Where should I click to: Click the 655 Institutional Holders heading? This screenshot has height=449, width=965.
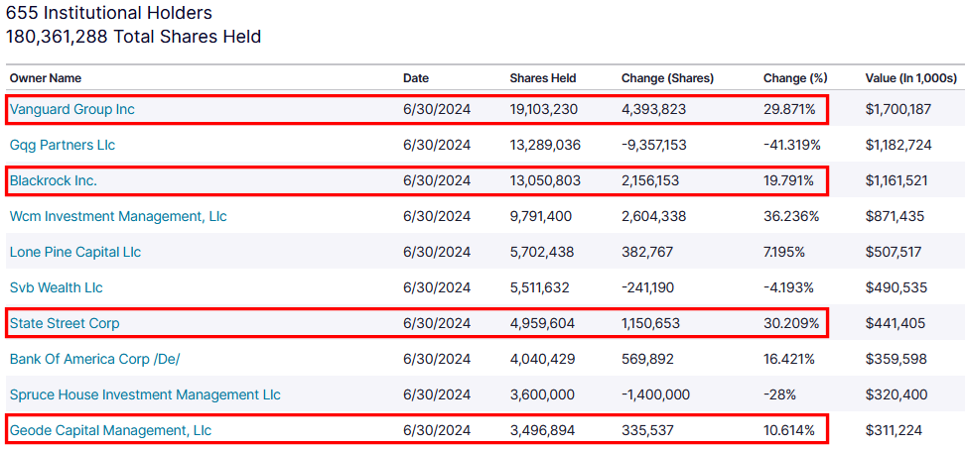109,12
